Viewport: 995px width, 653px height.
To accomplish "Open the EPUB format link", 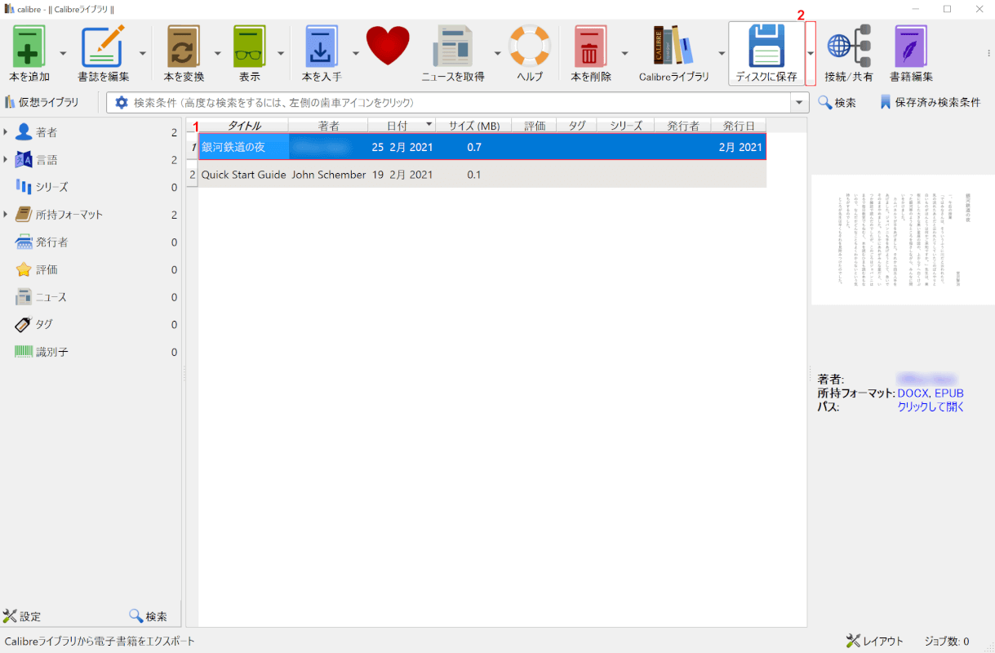I will point(948,393).
